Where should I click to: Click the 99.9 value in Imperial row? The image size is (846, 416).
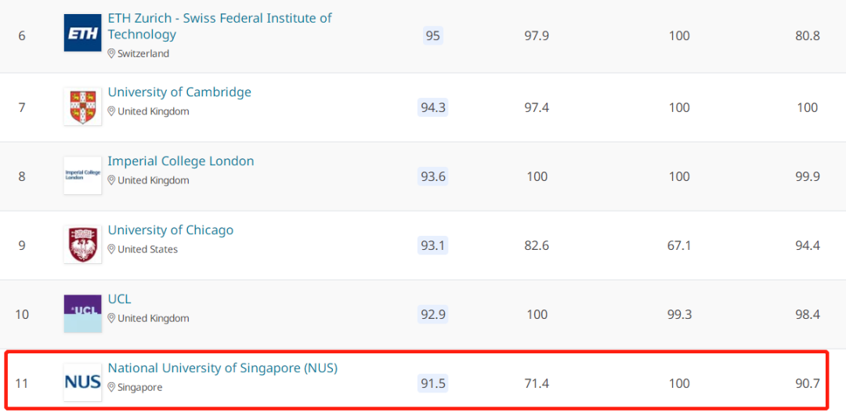pyautogui.click(x=808, y=176)
